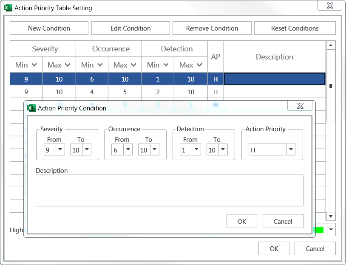Open the Detection To dropdown
346x265 pixels.
tap(223, 149)
